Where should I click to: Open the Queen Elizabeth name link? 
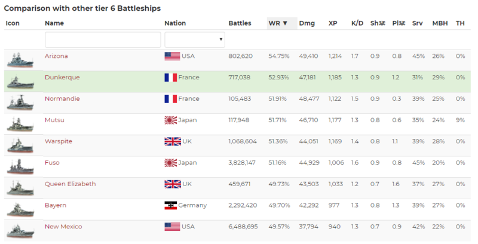[x=70, y=184]
